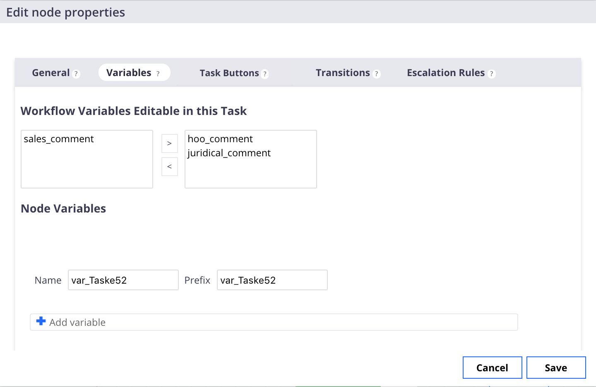Switch to the Task Buttons tab
This screenshot has height=387, width=596.
[x=229, y=73]
